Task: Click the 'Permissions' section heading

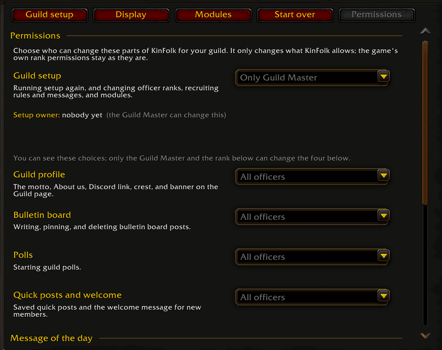Action: pos(35,36)
